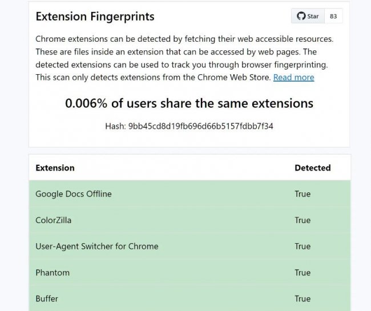This screenshot has width=371, height=311.
Task: Click True value for User-Agent Switcher
Action: [x=303, y=247]
